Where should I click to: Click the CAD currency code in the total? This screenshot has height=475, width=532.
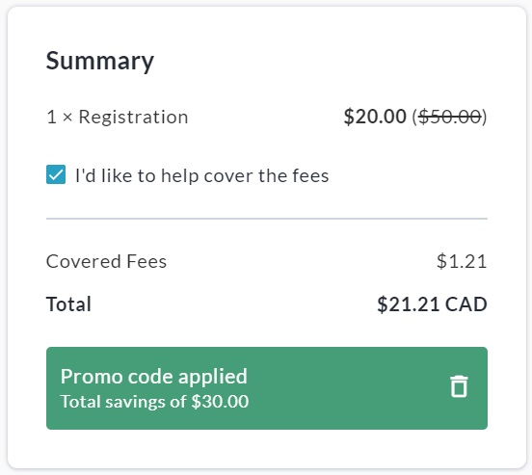(x=466, y=304)
